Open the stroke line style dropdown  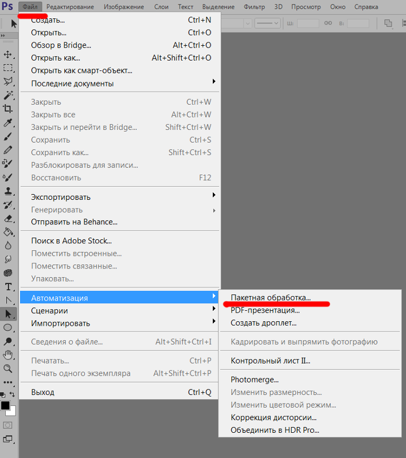coord(267,23)
